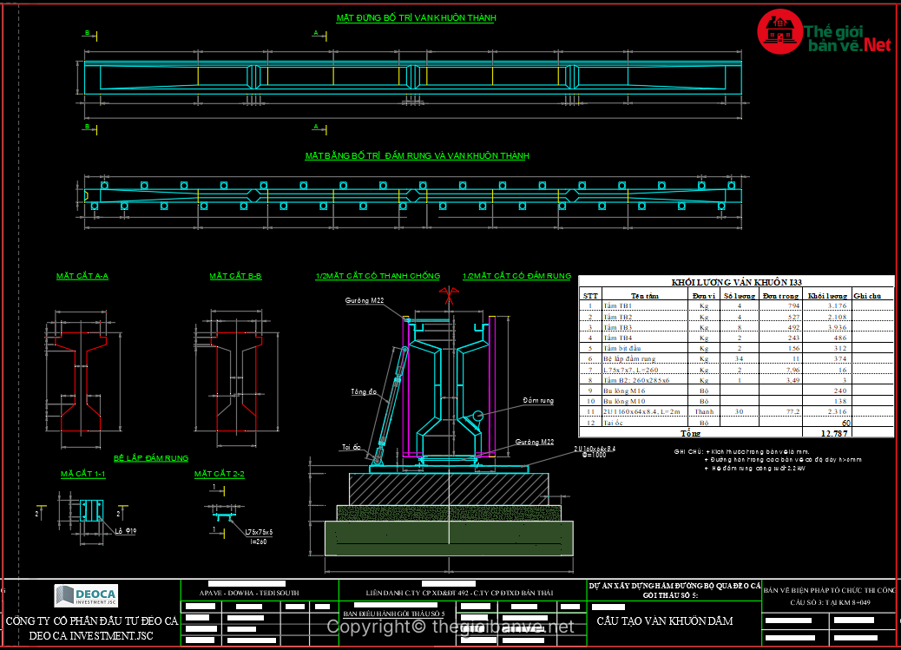Click the red beam outline in MẶT CẮT B-B
The height and width of the screenshot is (650, 901).
[235, 379]
